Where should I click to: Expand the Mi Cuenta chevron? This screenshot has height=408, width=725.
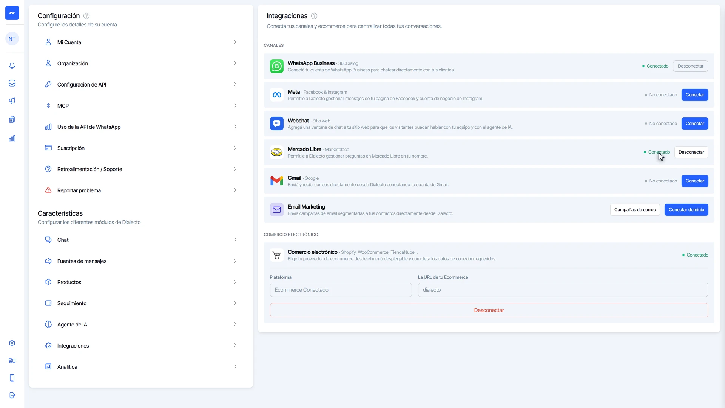pyautogui.click(x=235, y=42)
